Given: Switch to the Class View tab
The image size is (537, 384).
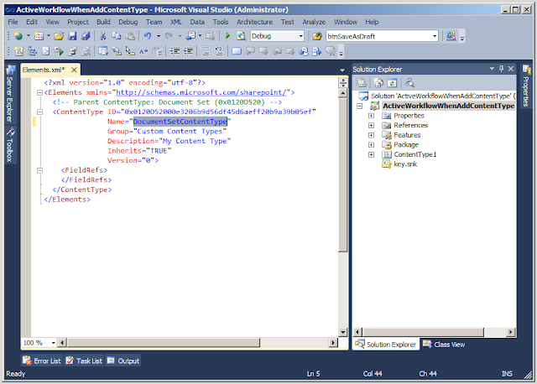Looking at the screenshot, I should (444, 345).
